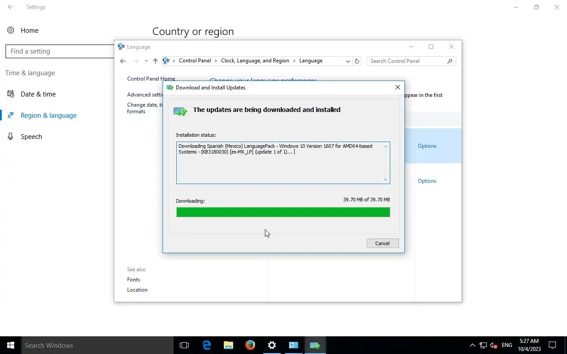Open the Fonts link under See also
Screen dimensions: 567x354
point(133,280)
